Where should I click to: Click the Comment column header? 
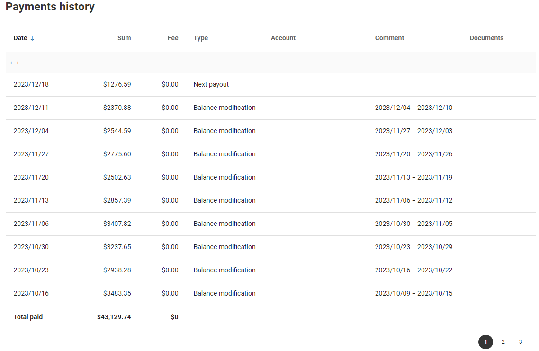(389, 38)
